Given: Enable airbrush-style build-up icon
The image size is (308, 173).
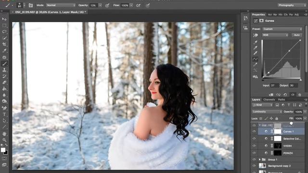Looking at the screenshot, I should click(138, 5).
